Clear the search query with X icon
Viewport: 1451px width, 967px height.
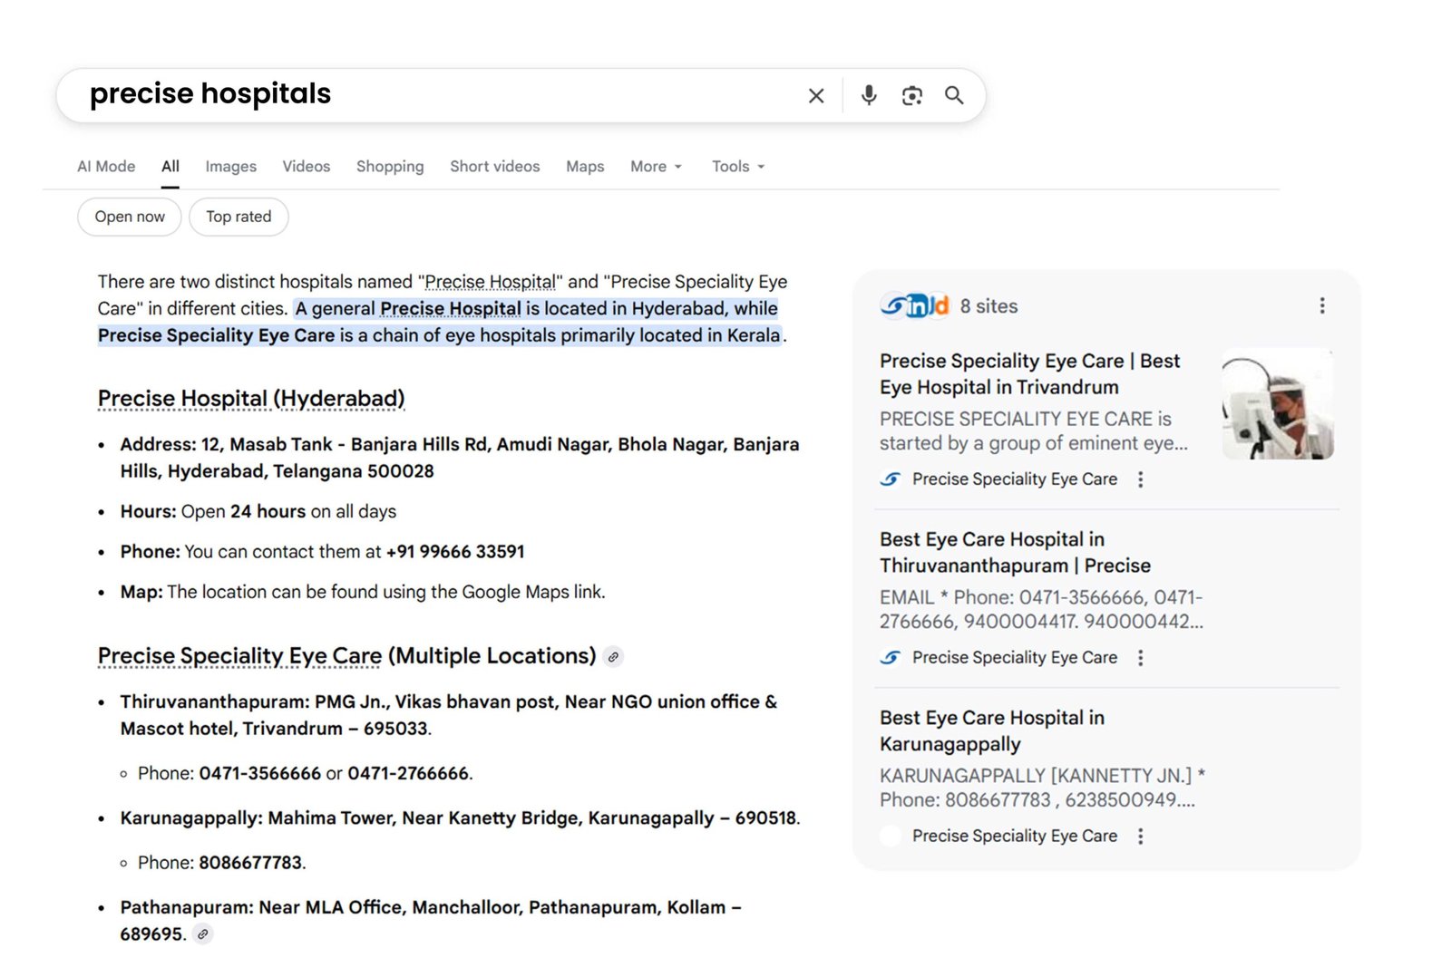(x=815, y=95)
